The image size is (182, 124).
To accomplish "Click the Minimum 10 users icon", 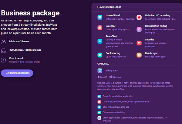I will pos(4,42).
